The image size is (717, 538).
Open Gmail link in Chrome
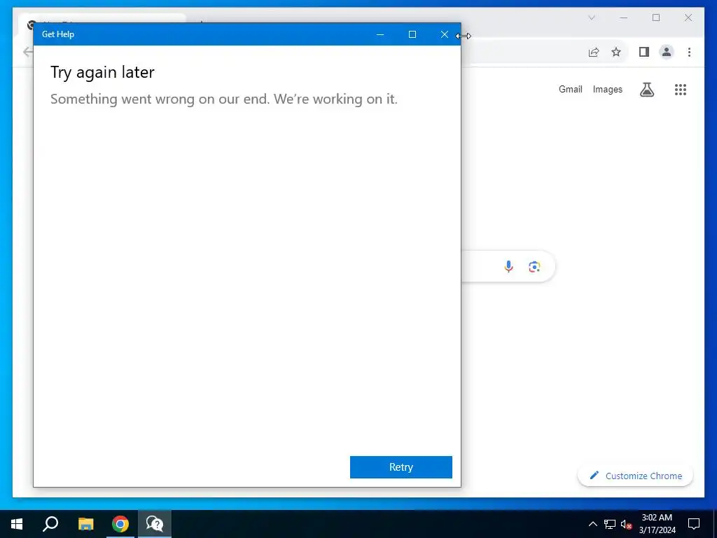point(570,89)
